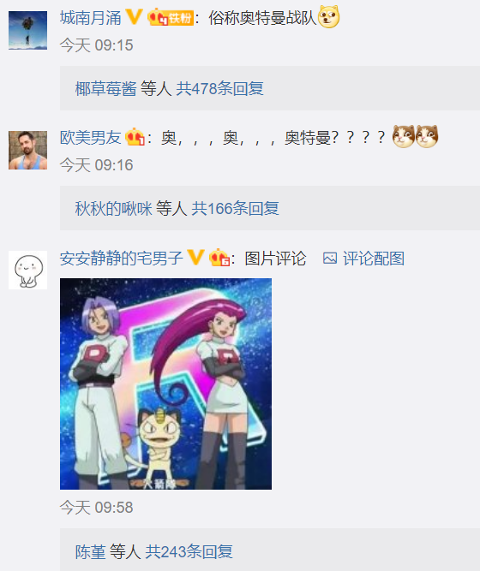Click the 铁粉 fan badge icon

coord(171,17)
